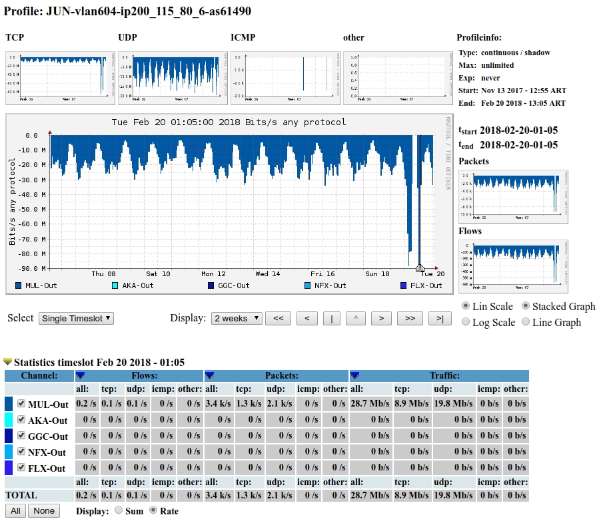Choose the Line Graph radio option

tap(526, 322)
